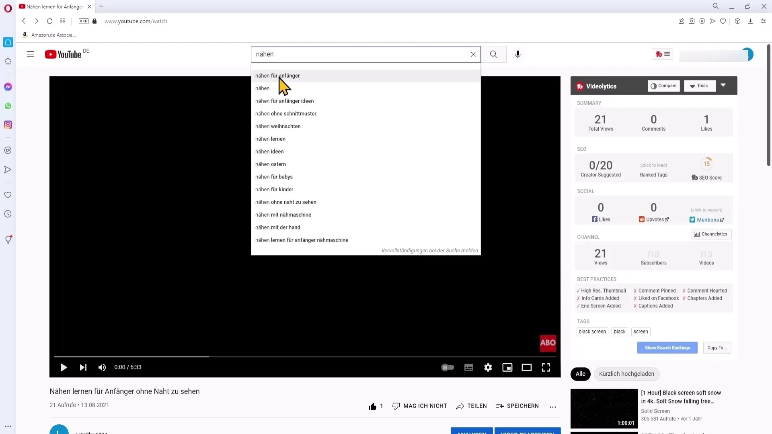Select 'nähen lernen für anfänger nähmaschine' suggestion
Viewport: 772px width, 434px height.
(x=302, y=240)
